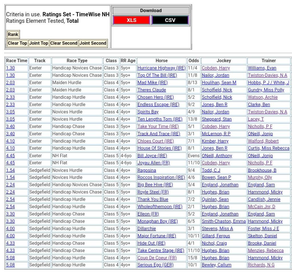Image resolution: width=292 pixels, height=272 pixels.
Task: Open jockey Smith-Chaston, Emma
Action: tap(224, 221)
